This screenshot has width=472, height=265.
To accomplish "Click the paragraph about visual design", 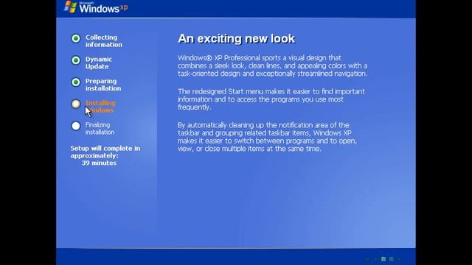I will [272, 66].
